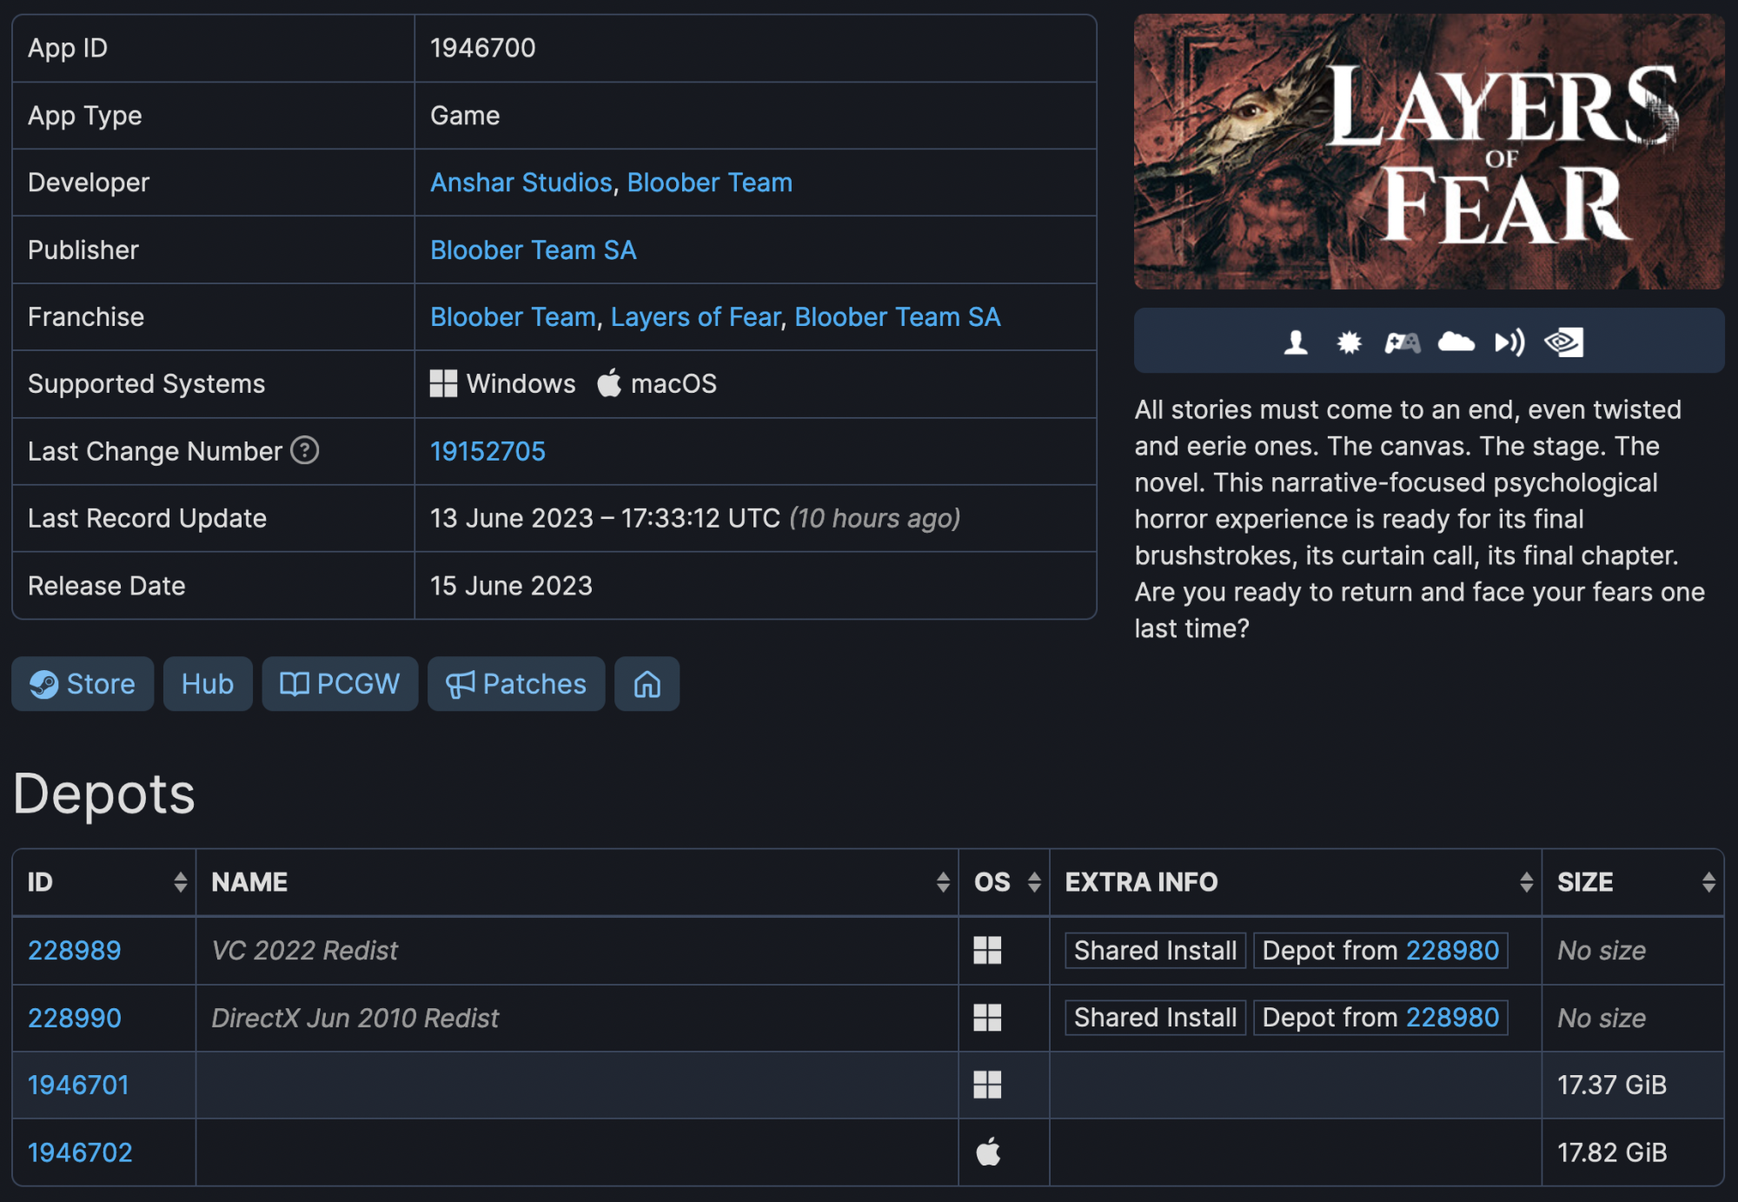Click the Steam Cloud icon

1456,342
